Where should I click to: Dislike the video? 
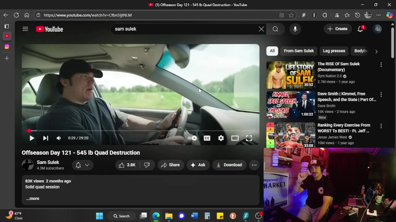point(147,165)
